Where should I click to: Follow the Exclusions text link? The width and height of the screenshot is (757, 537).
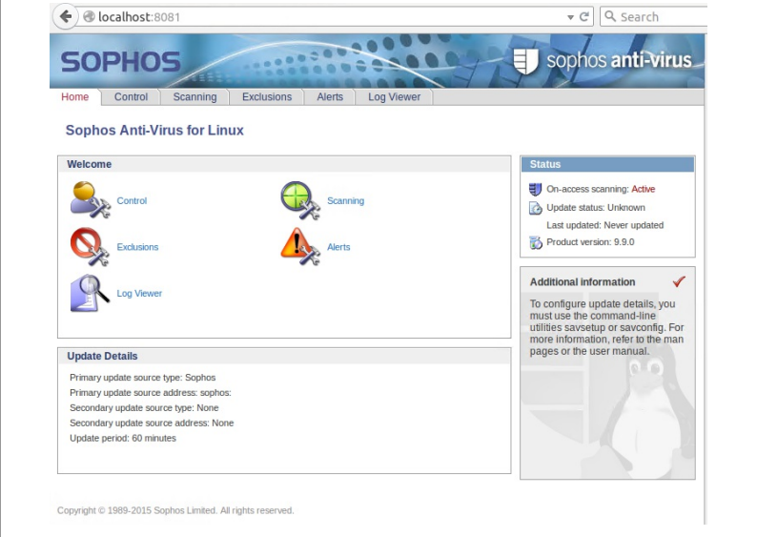137,247
